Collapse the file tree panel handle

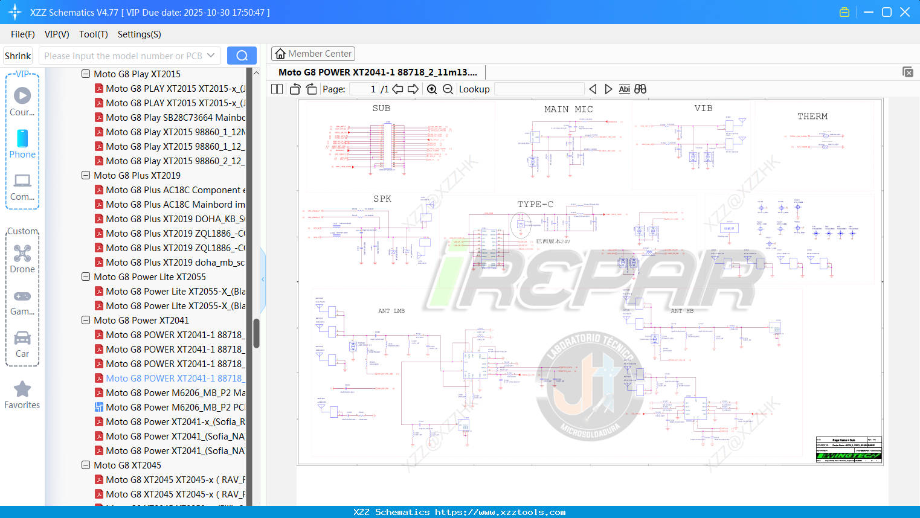pyautogui.click(x=263, y=279)
